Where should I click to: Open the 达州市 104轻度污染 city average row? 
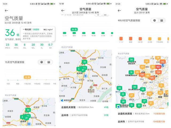(x=142, y=122)
